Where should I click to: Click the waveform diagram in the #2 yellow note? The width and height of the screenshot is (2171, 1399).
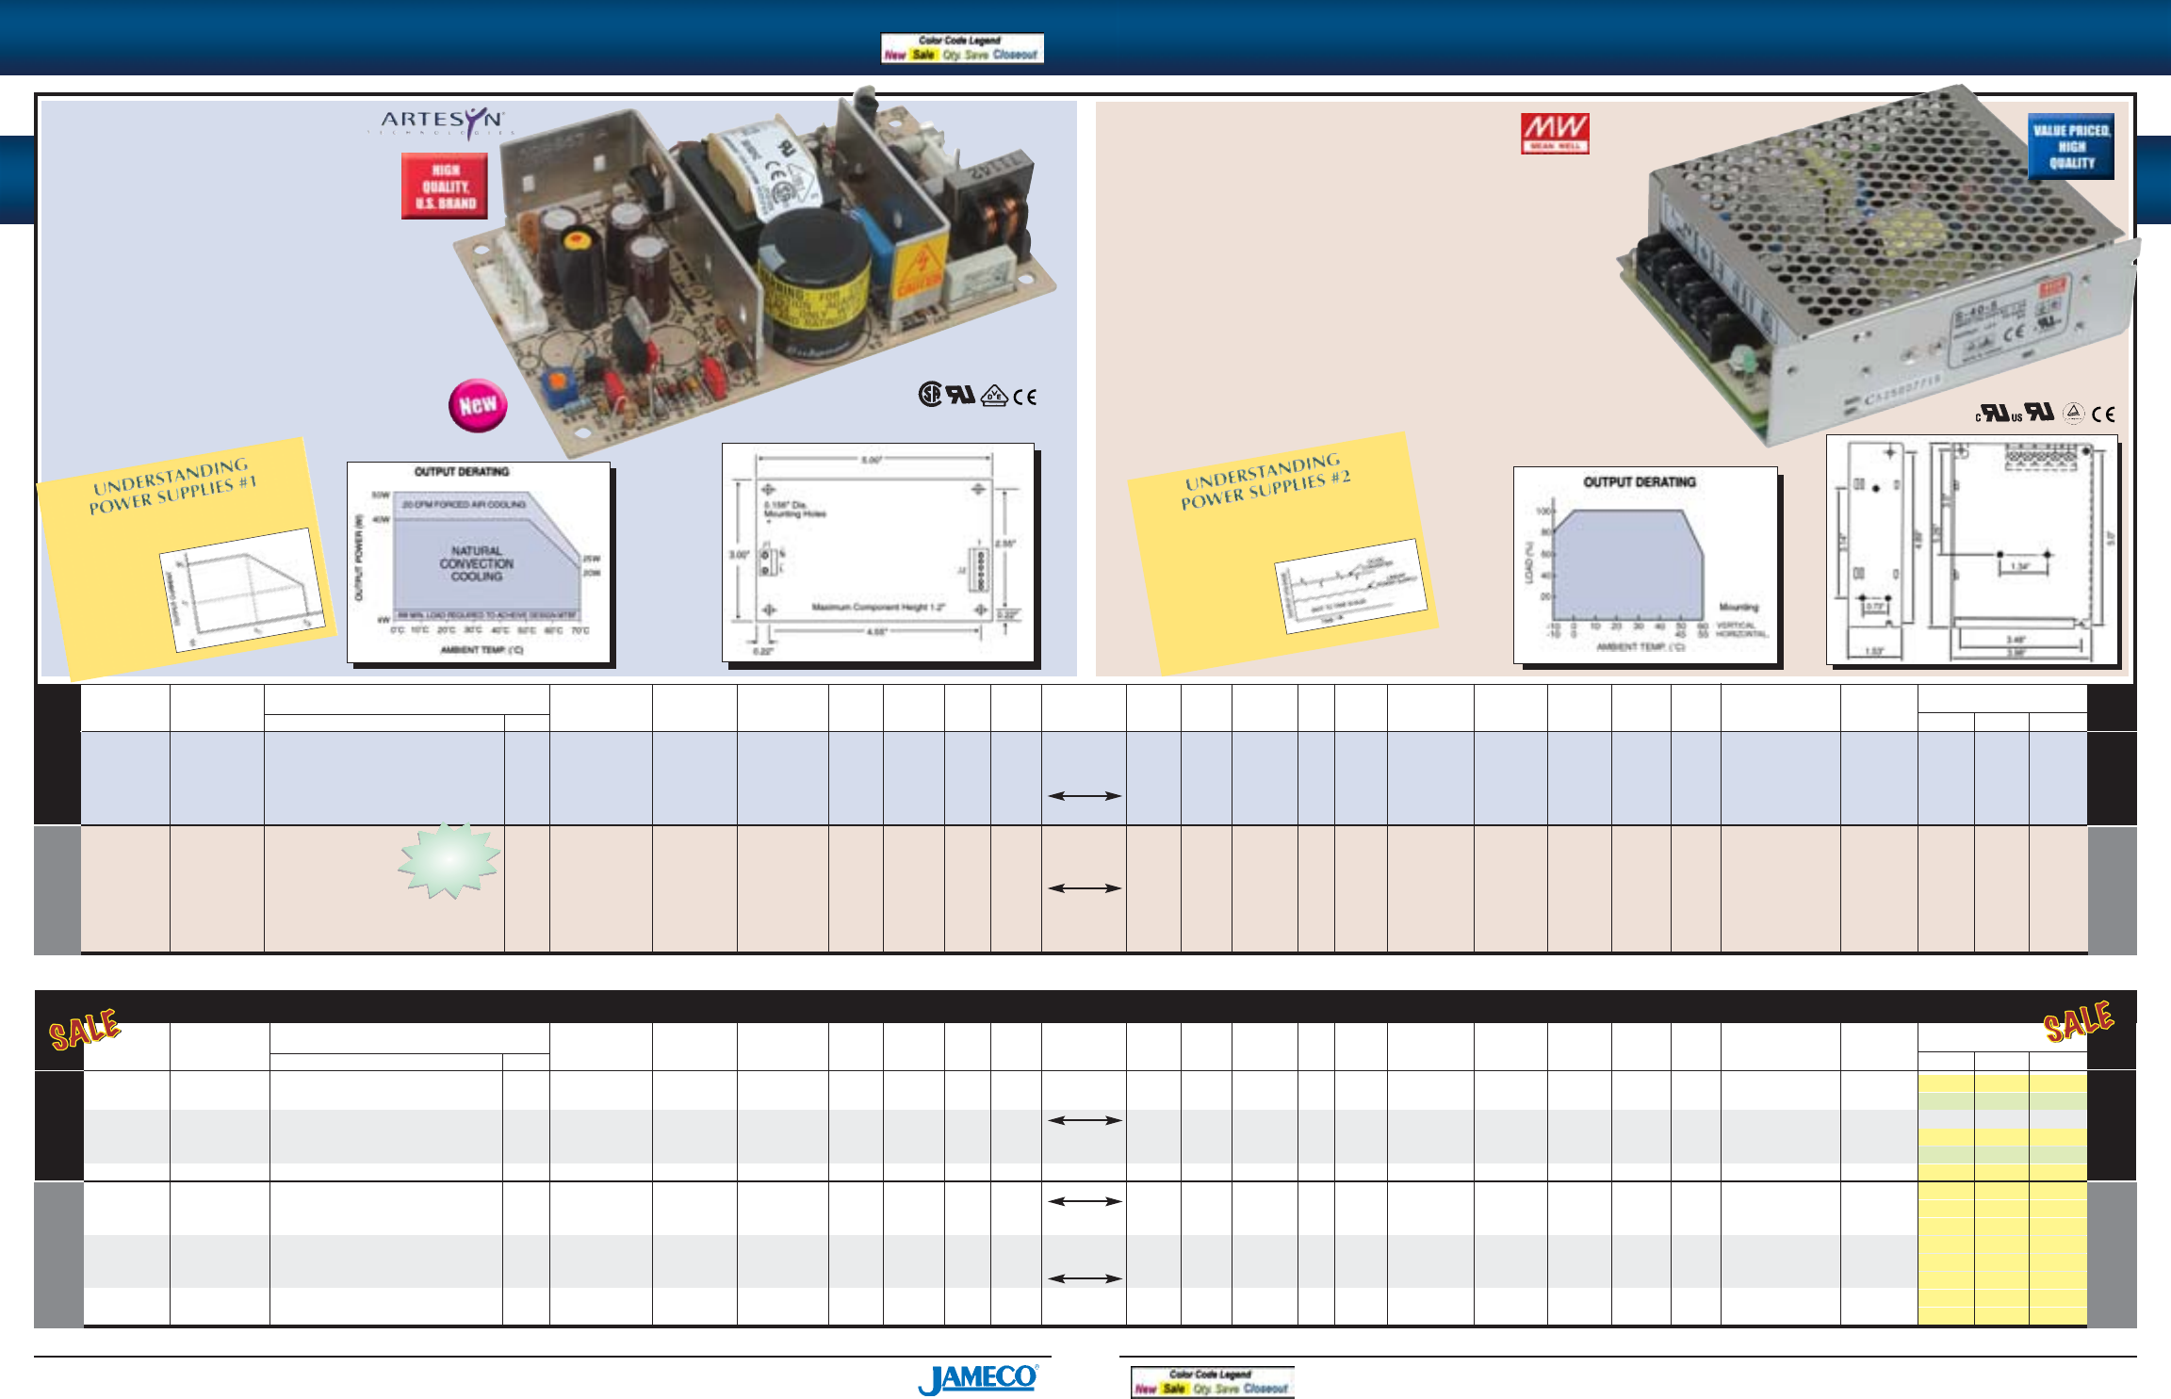tap(1351, 586)
